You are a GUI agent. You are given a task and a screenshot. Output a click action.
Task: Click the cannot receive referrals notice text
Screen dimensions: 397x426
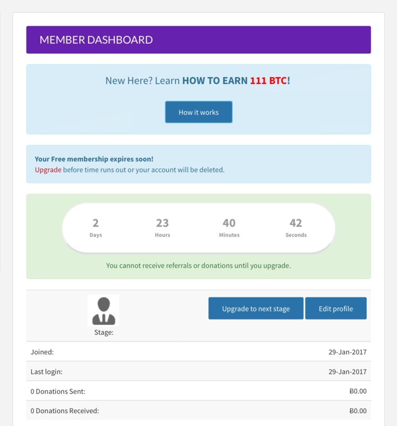click(x=198, y=265)
